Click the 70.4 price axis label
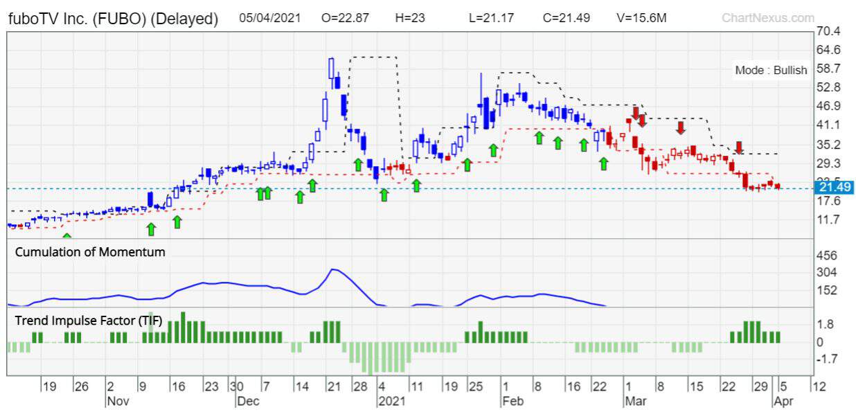This screenshot has width=856, height=412. (828, 31)
